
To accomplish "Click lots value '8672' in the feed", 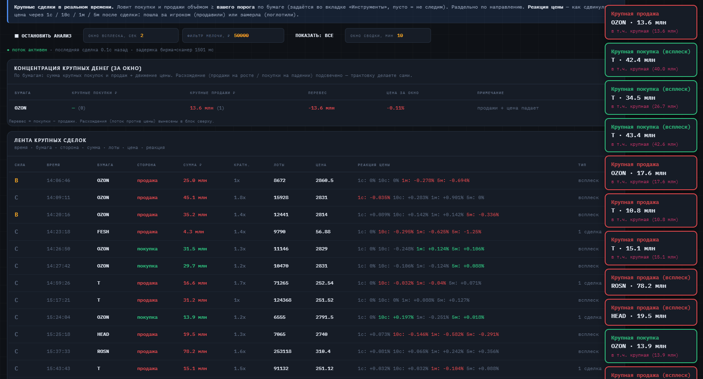I will click(280, 180).
